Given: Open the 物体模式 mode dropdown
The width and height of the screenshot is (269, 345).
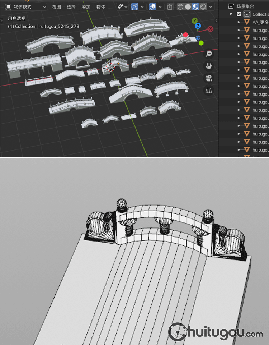Looking at the screenshot, I should (x=26, y=7).
